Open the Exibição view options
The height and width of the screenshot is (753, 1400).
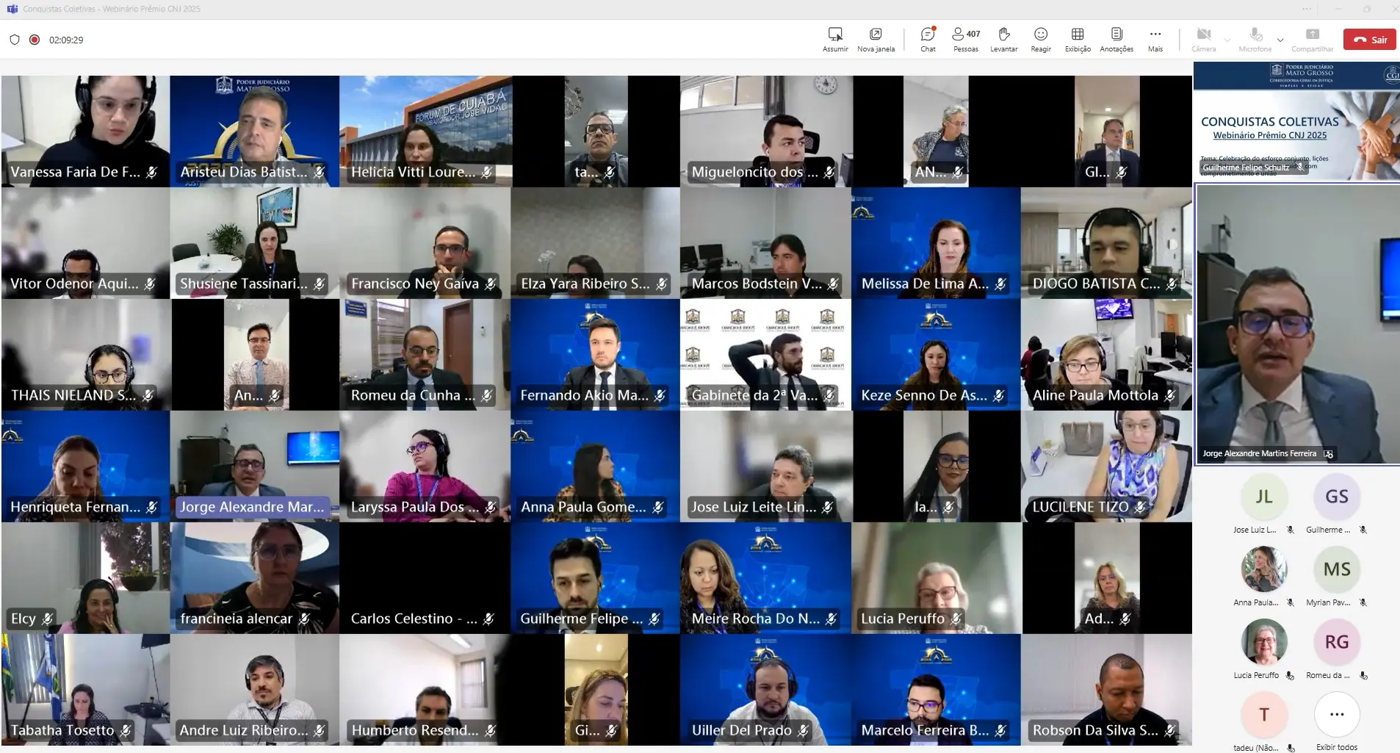[1078, 39]
